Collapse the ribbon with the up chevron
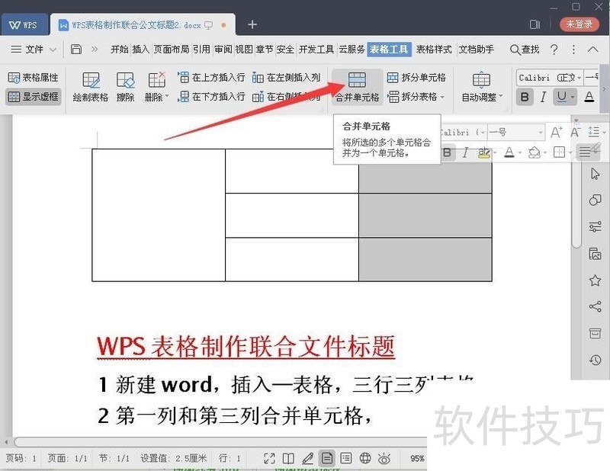The height and width of the screenshot is (471, 610). pyautogui.click(x=593, y=49)
